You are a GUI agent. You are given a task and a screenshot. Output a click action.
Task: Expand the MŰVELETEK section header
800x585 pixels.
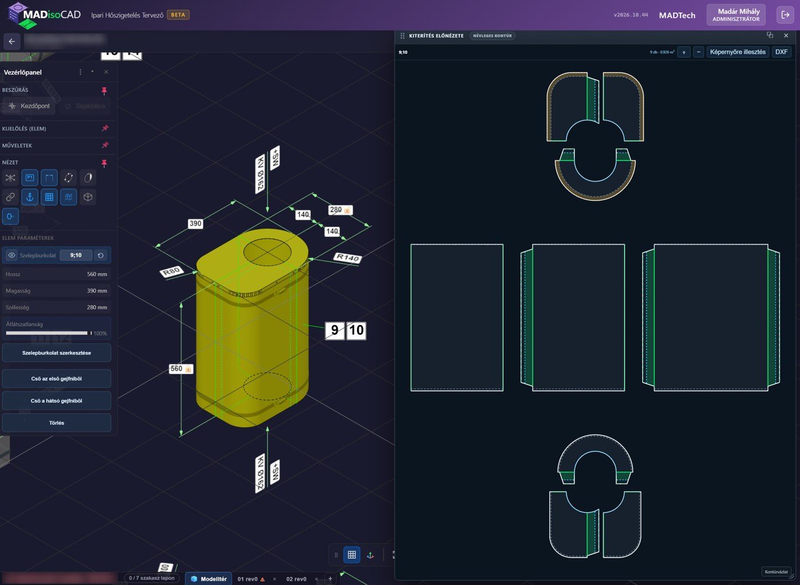click(x=17, y=146)
